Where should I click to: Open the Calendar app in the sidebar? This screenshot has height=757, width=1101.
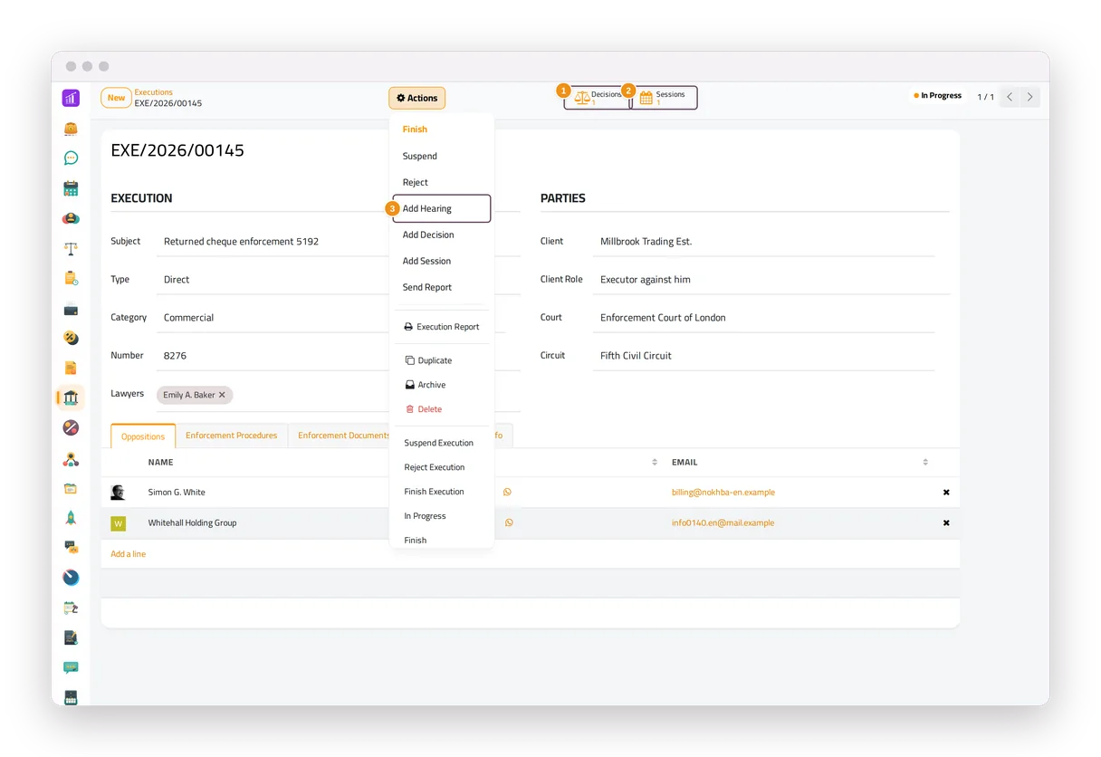pyautogui.click(x=71, y=188)
